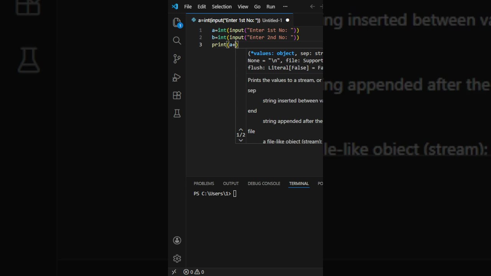Click the 'file' parameter in signature help
491x276 pixels.
(251, 131)
